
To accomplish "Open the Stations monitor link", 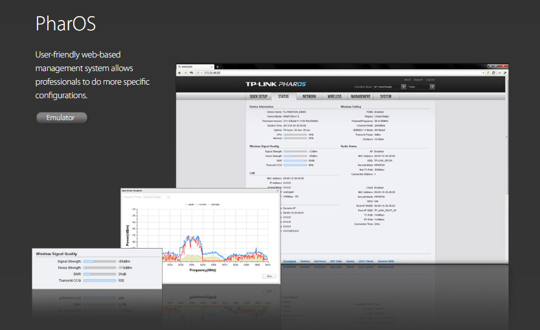I will pyautogui.click(x=305, y=262).
